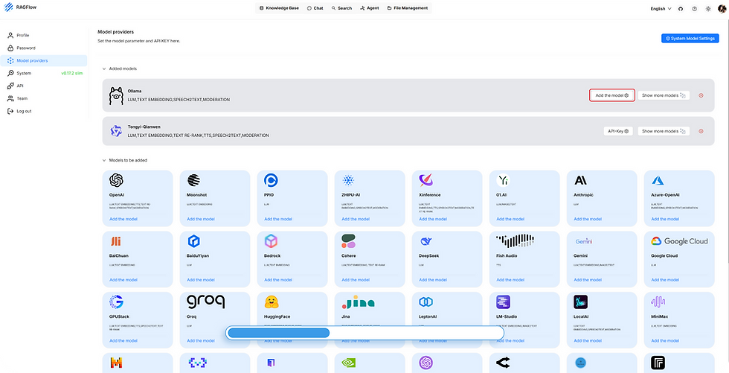Click the GPUStack logo icon

point(116,302)
